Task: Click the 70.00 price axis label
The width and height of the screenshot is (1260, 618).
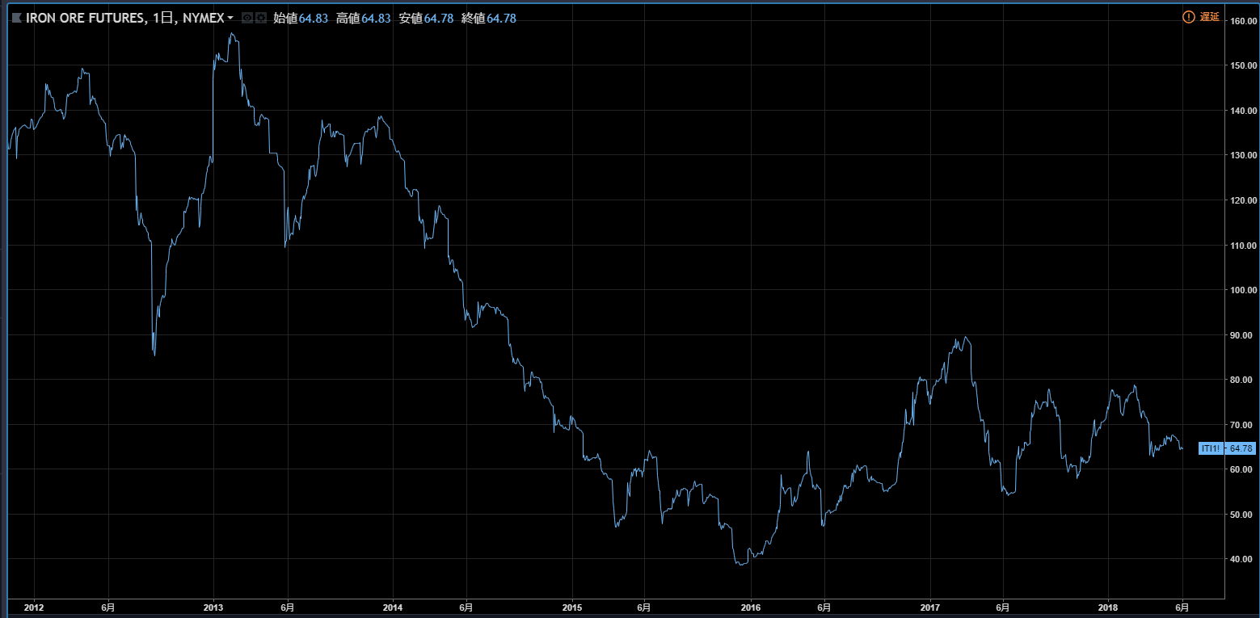Action: point(1242,425)
